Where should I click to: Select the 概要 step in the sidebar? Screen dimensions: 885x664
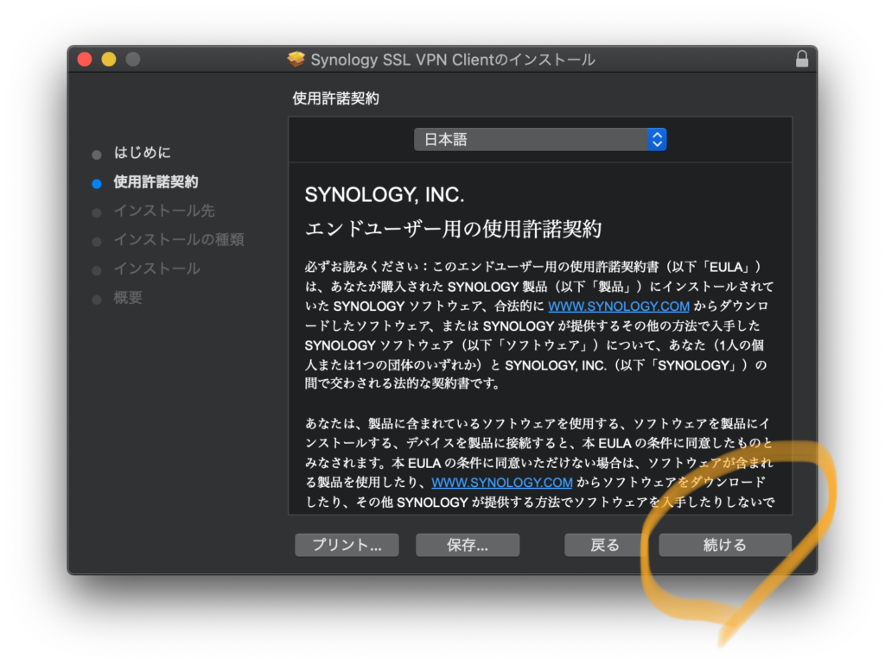point(128,298)
